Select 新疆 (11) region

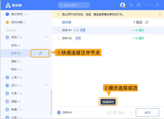[14, 109]
